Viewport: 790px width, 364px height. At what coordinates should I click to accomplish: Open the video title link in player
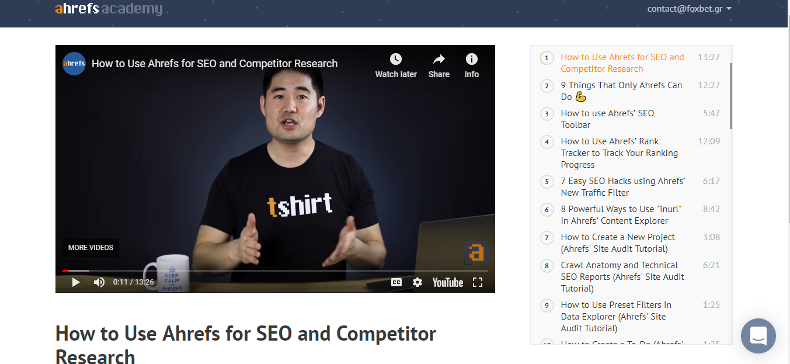(215, 64)
